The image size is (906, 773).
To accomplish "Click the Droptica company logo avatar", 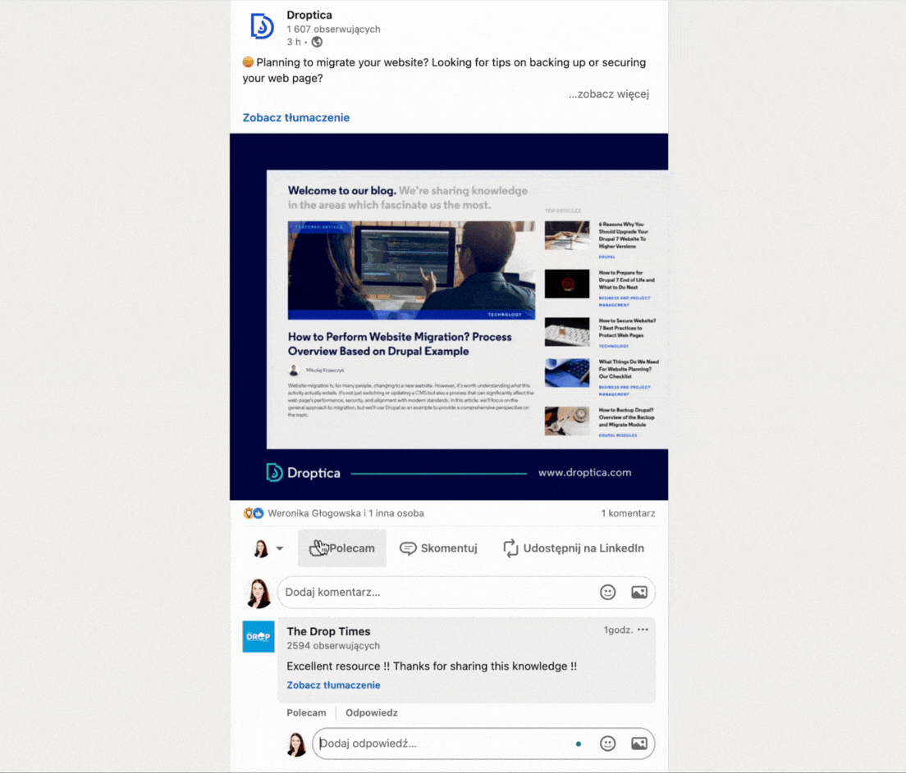I will click(262, 26).
